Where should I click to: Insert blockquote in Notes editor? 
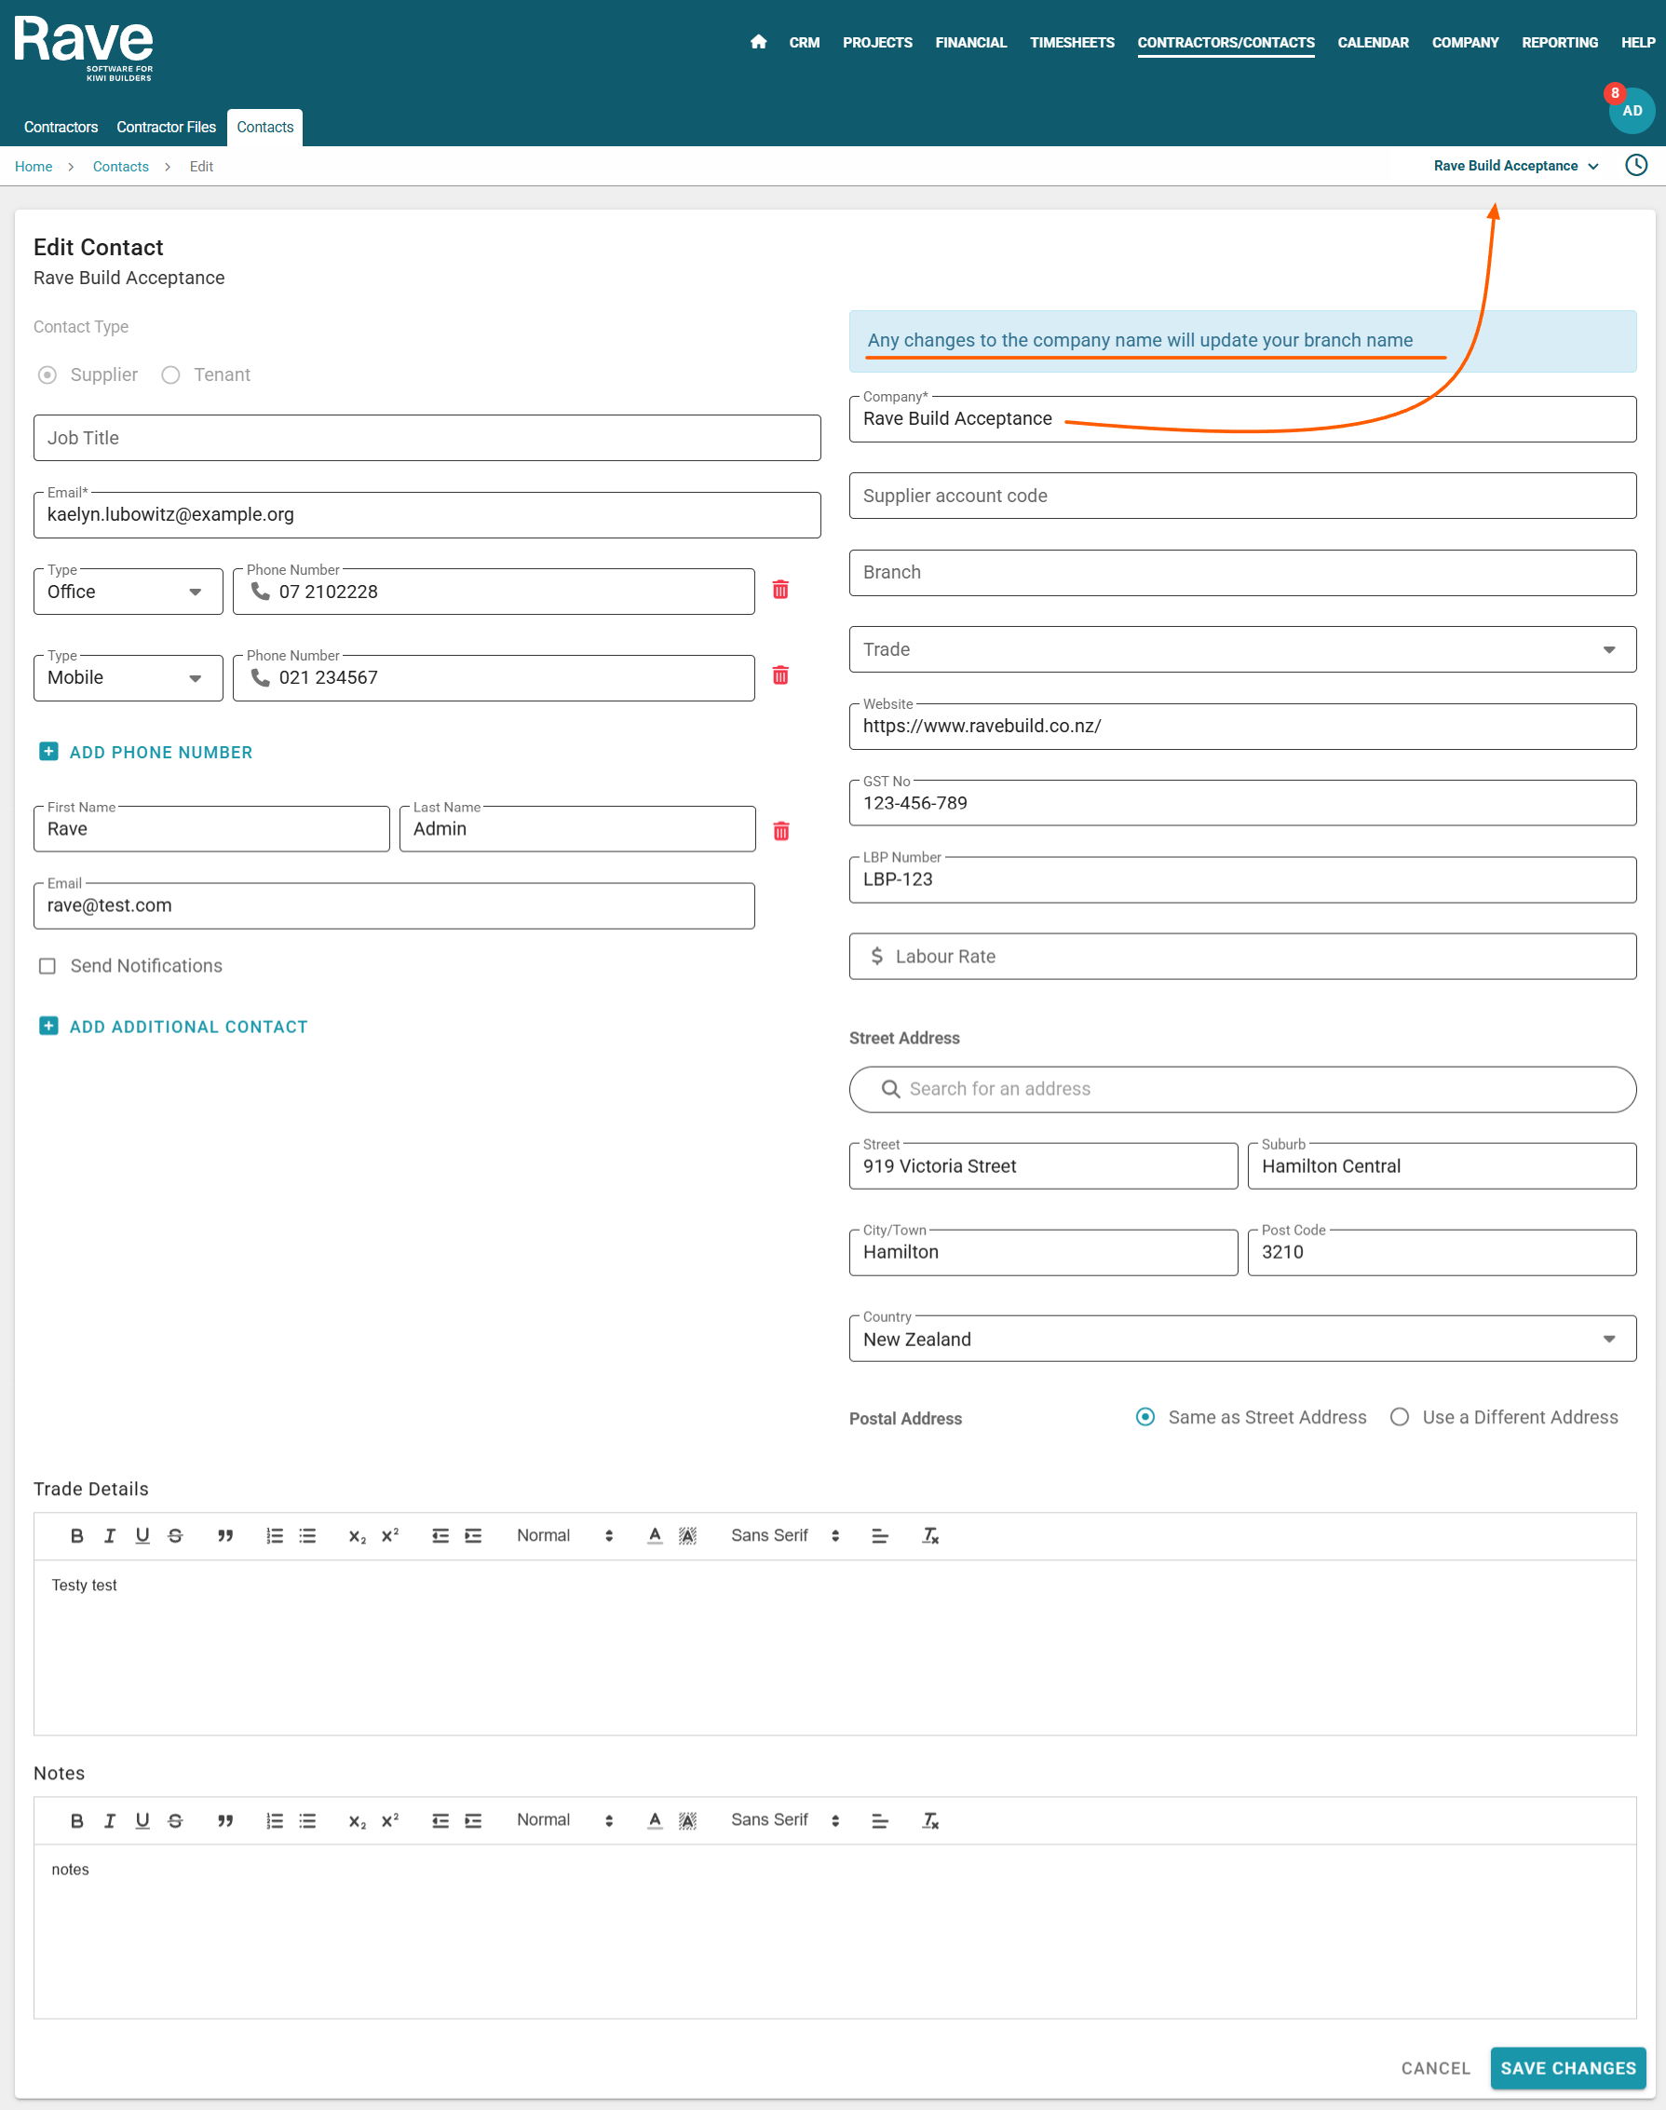[225, 1820]
